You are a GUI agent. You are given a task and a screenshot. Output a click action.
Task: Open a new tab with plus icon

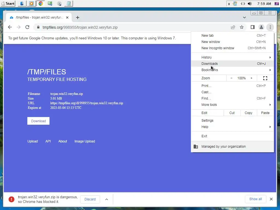pos(77,17)
